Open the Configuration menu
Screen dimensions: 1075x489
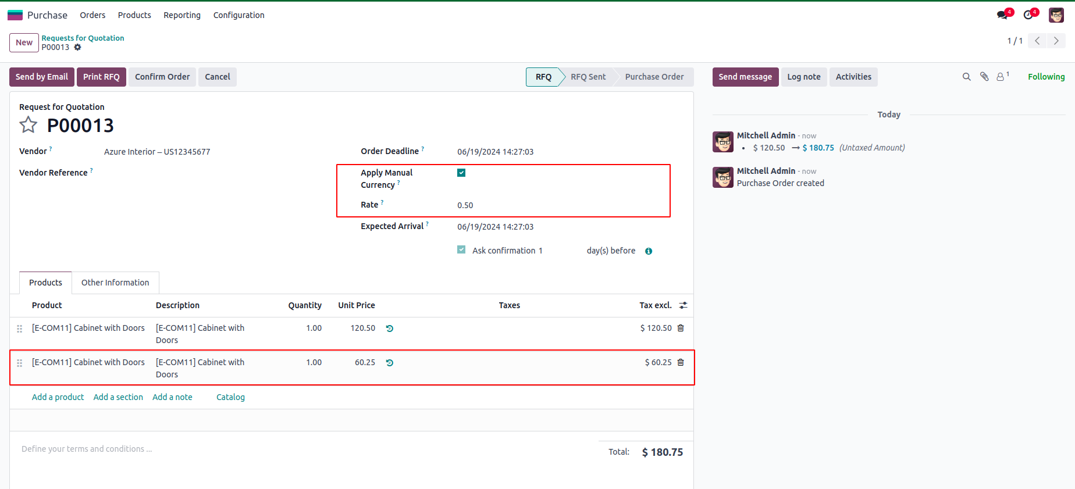pos(239,15)
